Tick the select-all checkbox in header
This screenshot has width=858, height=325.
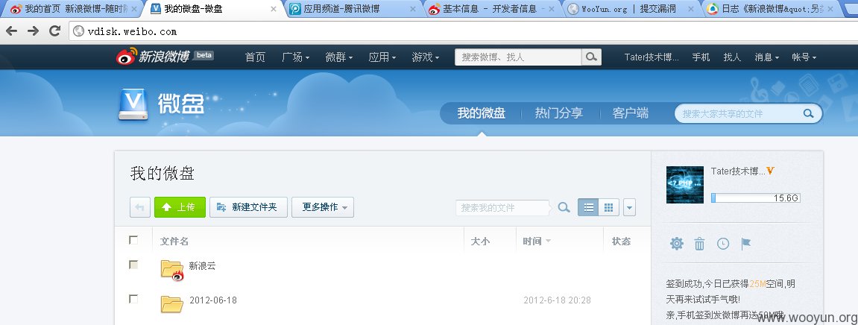(133, 239)
